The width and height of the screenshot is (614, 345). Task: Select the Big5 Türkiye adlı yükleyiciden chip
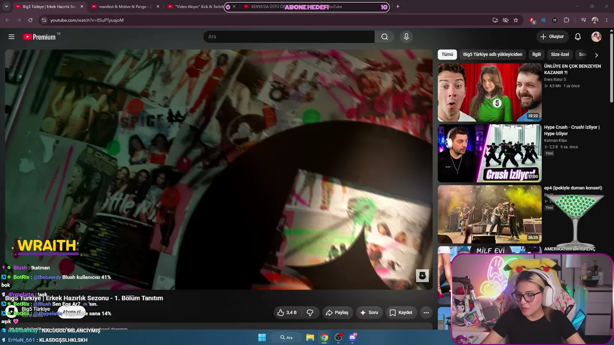point(493,55)
